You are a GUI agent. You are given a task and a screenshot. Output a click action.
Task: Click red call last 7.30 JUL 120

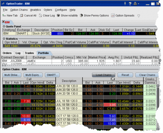click(26, 101)
